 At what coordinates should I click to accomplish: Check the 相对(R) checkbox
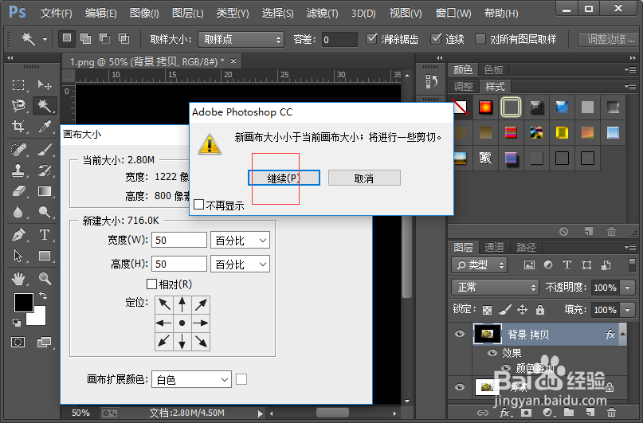tap(151, 284)
